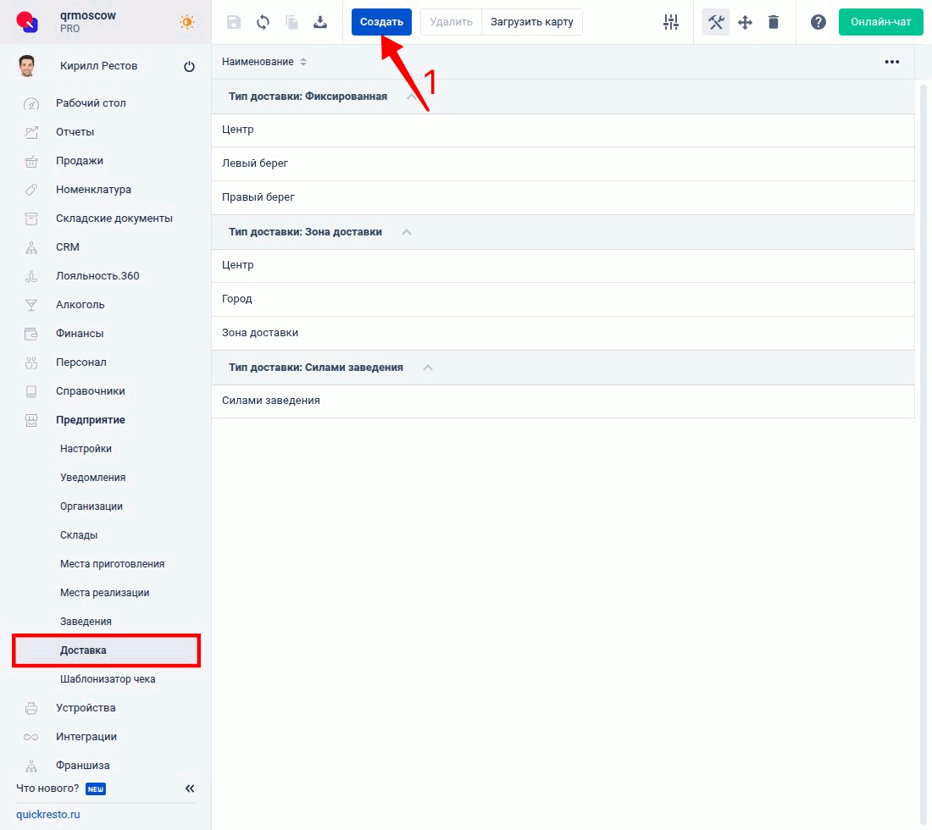Click the save disk icon in toolbar
Screen dimensions: 932x830
pyautogui.click(x=234, y=22)
